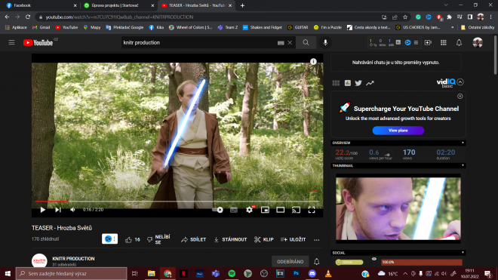Run search with magnifier button
The height and width of the screenshot is (280, 498).
click(306, 42)
